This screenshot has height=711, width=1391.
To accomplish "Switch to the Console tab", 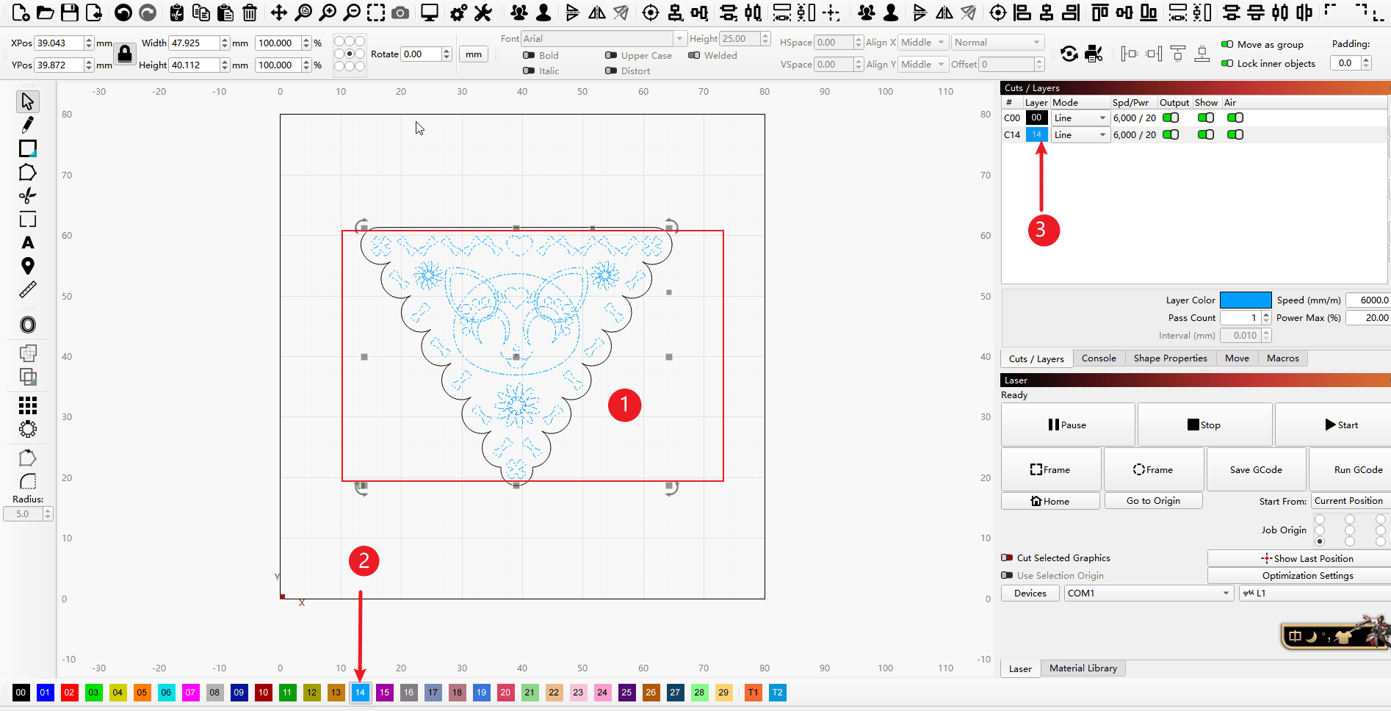I will [x=1098, y=358].
